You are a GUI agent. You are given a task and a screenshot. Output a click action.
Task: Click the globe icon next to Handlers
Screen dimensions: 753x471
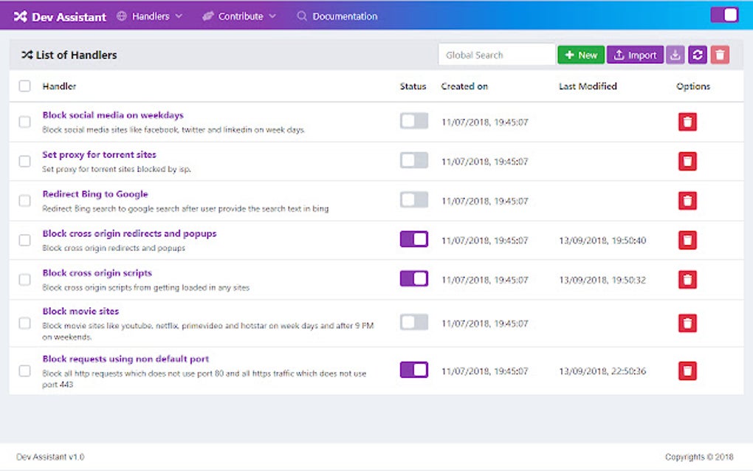122,16
